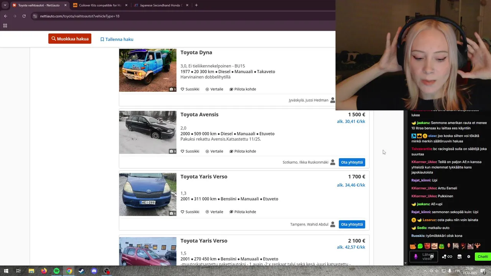491x276 pixels.
Task: Select the flexing muscle man emote
Action: (478, 246)
